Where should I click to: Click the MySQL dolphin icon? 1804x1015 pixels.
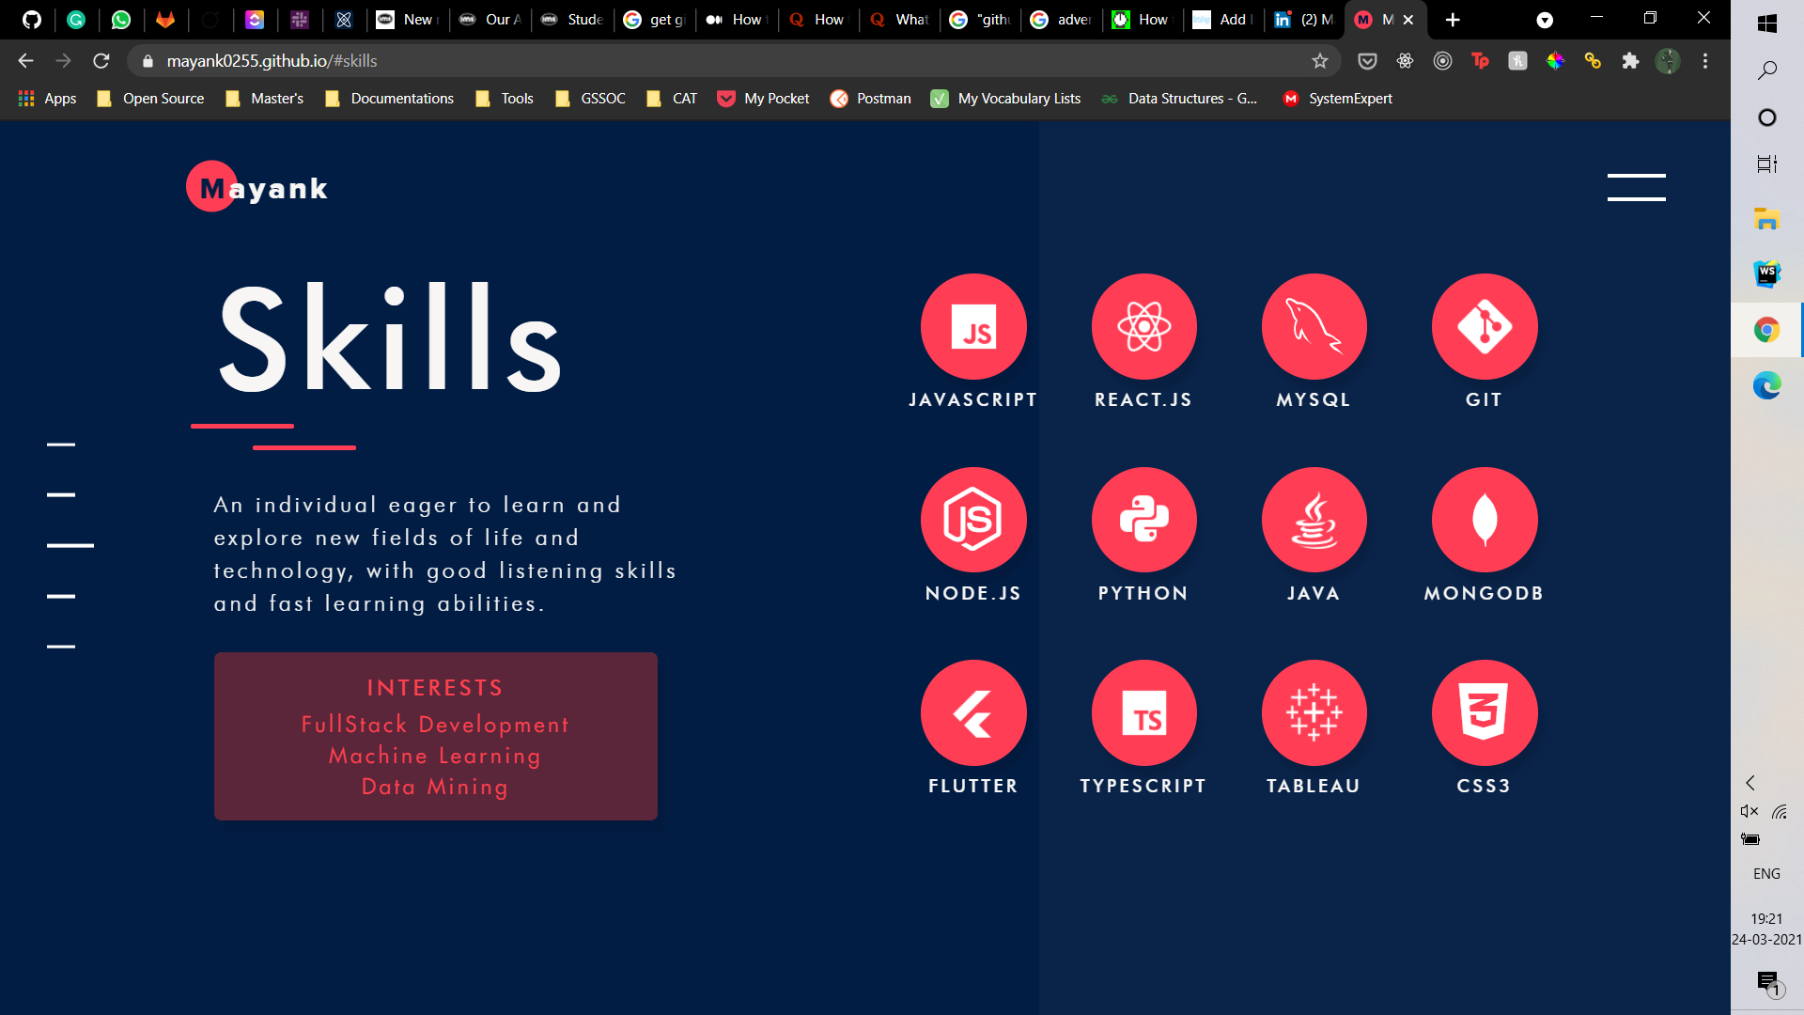(x=1314, y=327)
